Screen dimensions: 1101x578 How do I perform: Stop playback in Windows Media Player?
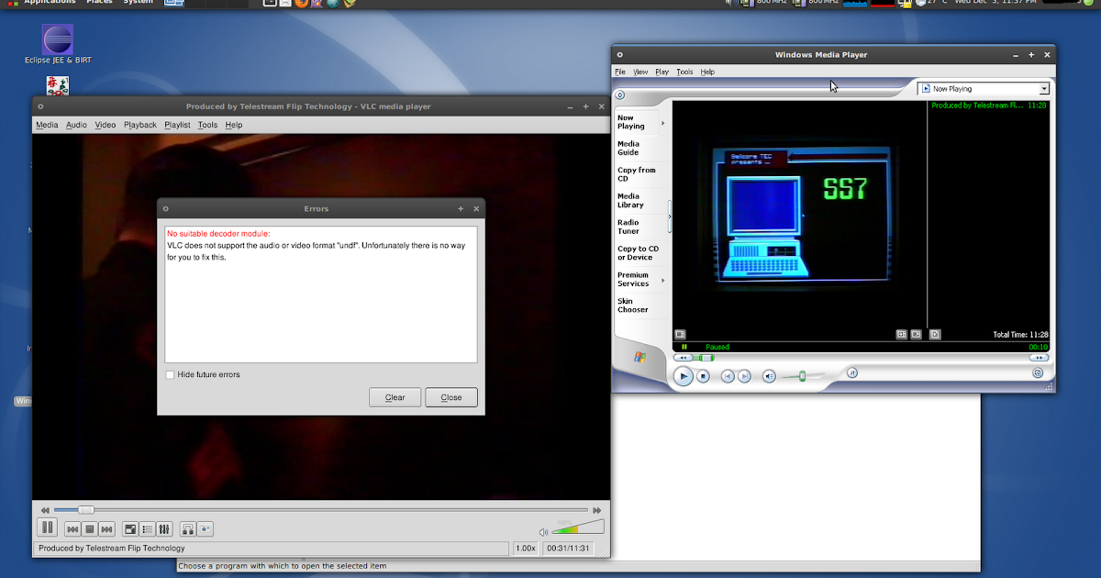coord(703,376)
